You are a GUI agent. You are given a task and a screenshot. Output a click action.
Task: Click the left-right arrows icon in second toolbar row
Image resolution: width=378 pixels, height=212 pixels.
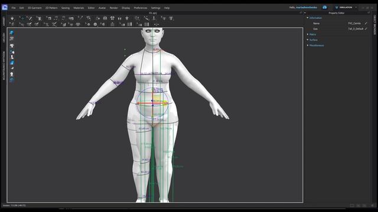point(156,24)
